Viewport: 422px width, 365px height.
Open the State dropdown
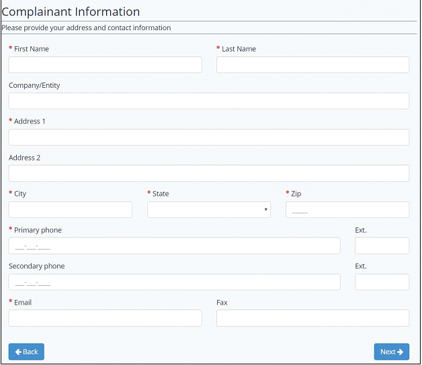tap(209, 210)
